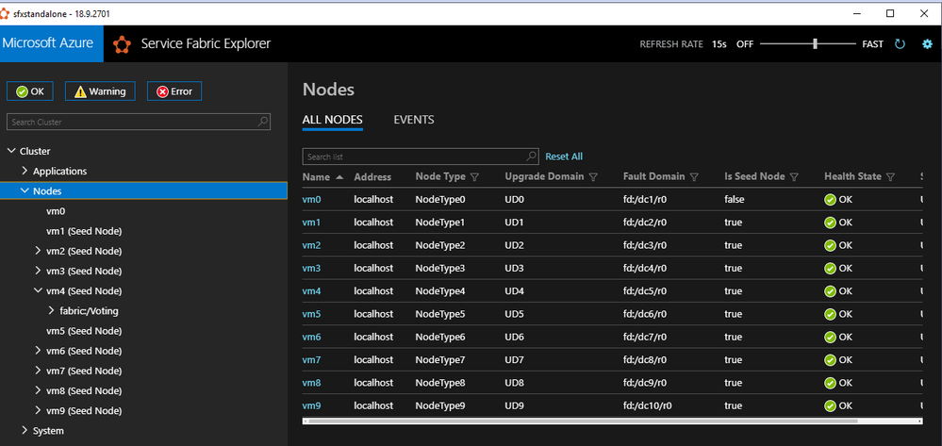Adjust the refresh rate slider handle
Screen dimensions: 942x446
(816, 44)
